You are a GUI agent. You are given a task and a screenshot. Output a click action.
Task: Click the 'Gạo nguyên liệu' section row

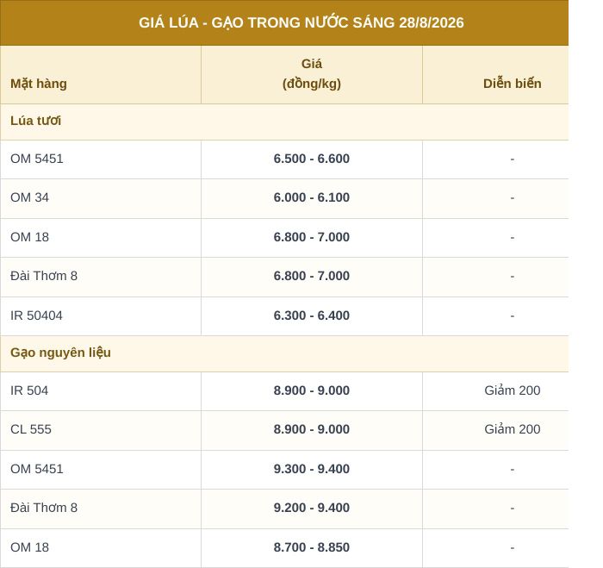tap(284, 353)
